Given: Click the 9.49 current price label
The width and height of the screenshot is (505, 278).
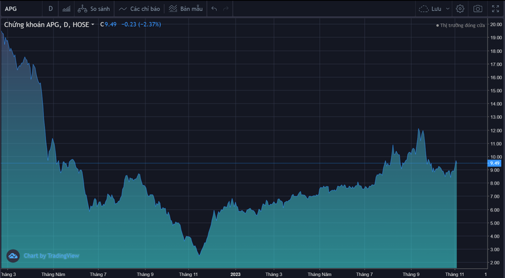Looking at the screenshot, I should point(495,163).
